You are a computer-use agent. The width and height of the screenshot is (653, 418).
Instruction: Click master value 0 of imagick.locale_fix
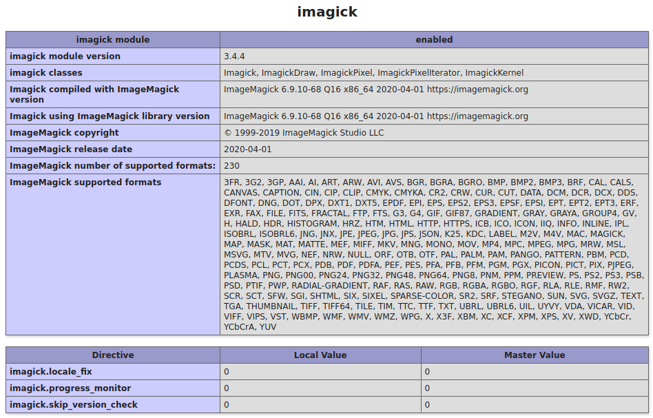(427, 372)
